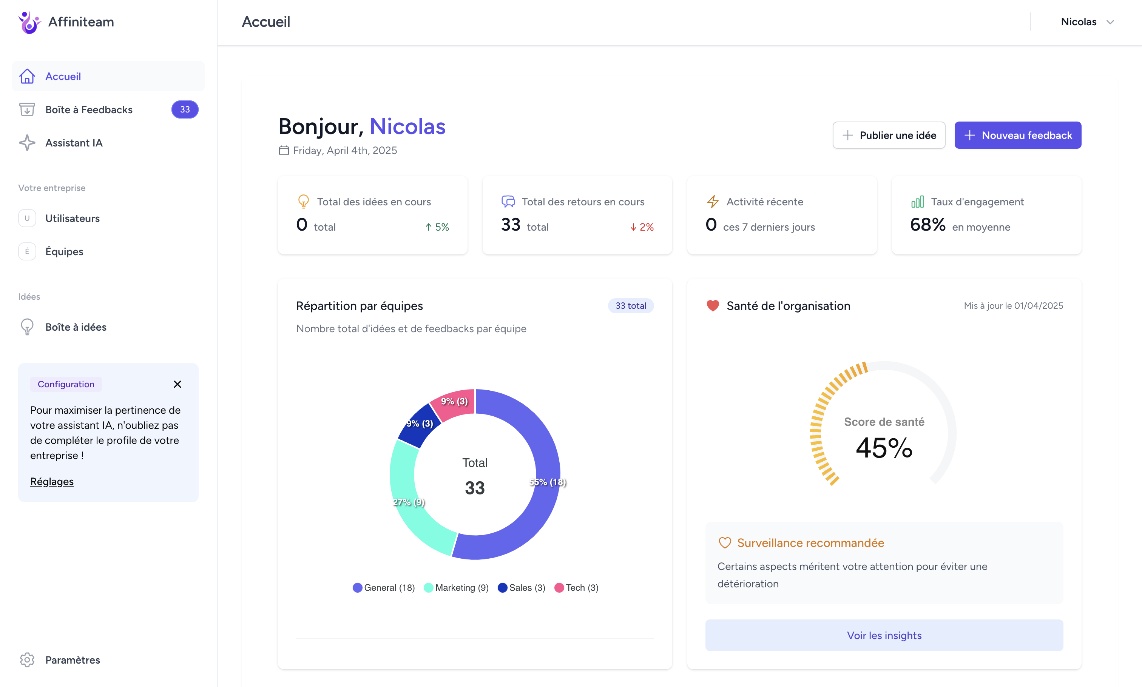The width and height of the screenshot is (1142, 687).
Task: Click the Voir les insights button
Action: [x=884, y=635]
